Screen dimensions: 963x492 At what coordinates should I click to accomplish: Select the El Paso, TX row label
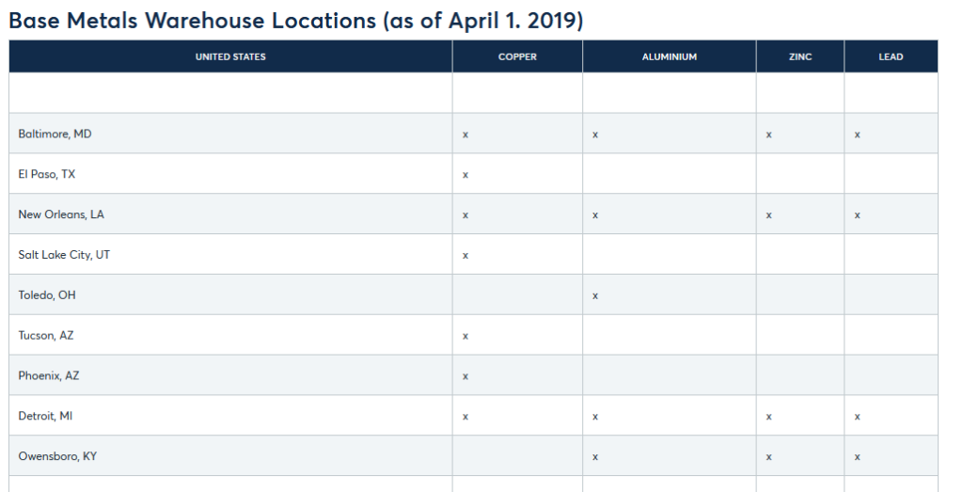[46, 174]
